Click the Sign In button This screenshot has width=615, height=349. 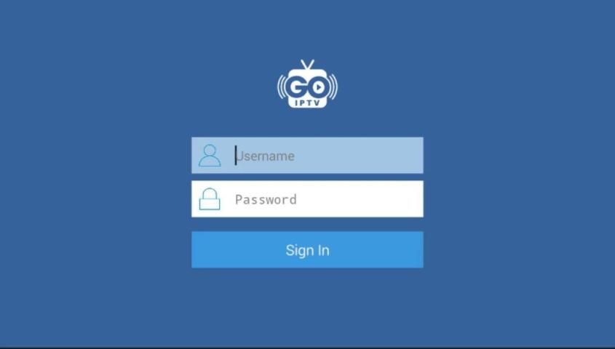tap(307, 249)
